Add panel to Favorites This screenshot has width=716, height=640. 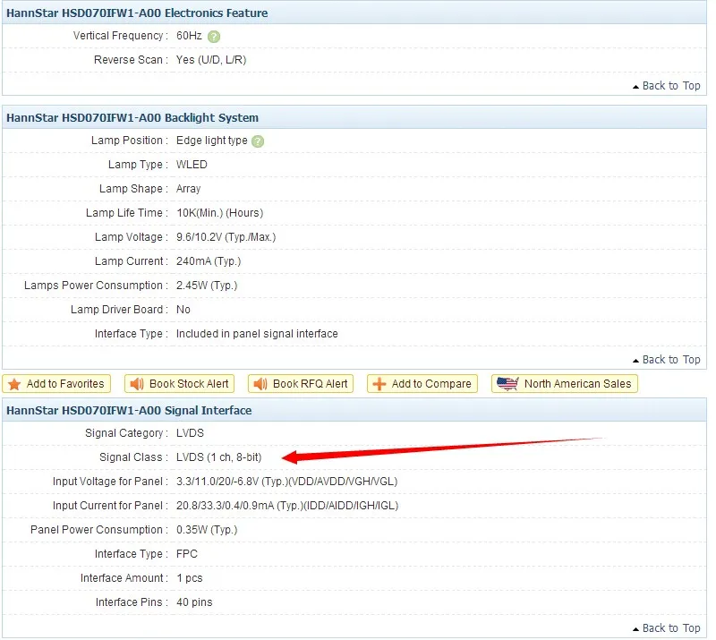[x=56, y=384]
